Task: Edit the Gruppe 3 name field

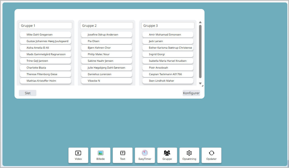Action: pos(168,26)
